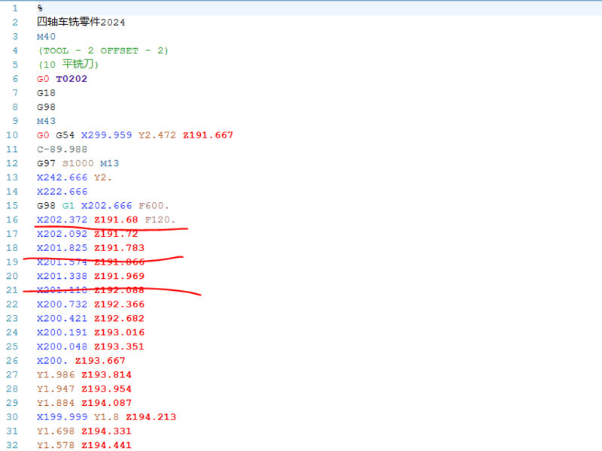The image size is (602, 451).
Task: Select the T0202 tool call
Action: point(71,79)
